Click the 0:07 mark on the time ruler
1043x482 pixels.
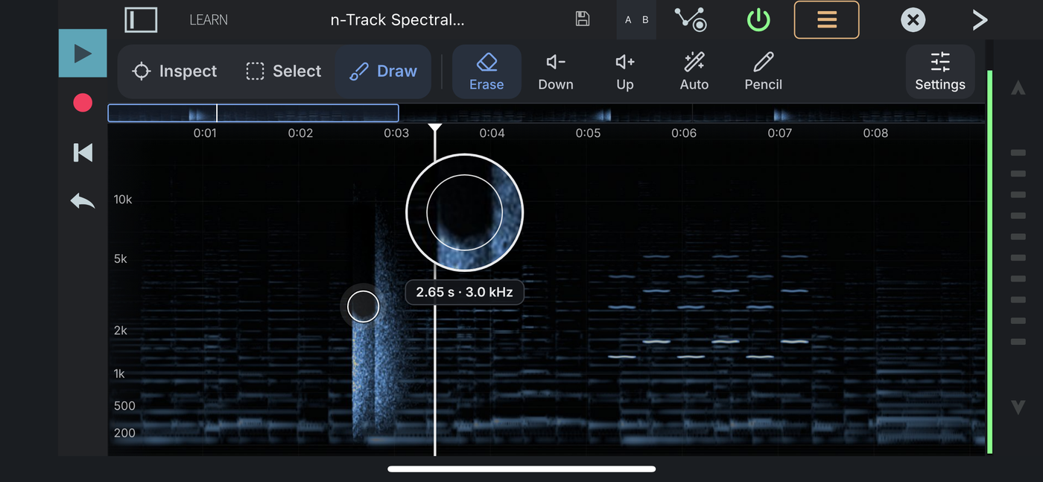(x=780, y=133)
